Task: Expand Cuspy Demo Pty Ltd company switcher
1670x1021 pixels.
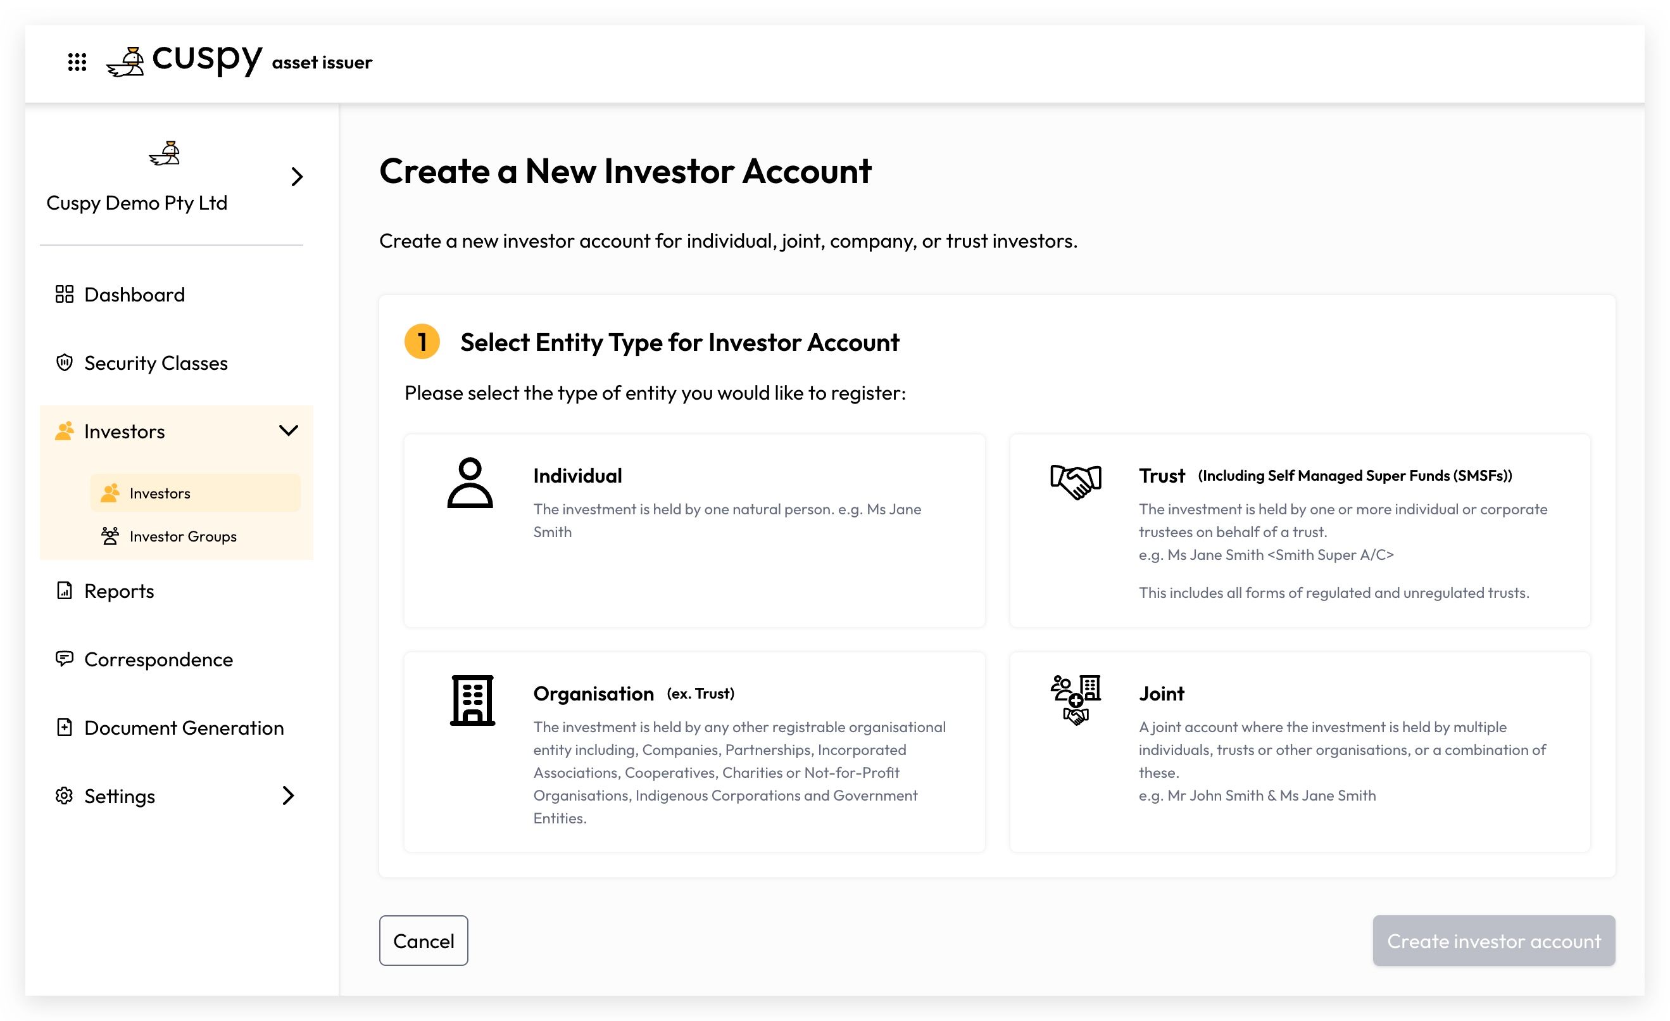Action: [x=297, y=176]
